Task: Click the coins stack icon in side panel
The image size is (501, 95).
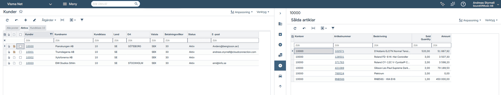Action: 280,55
